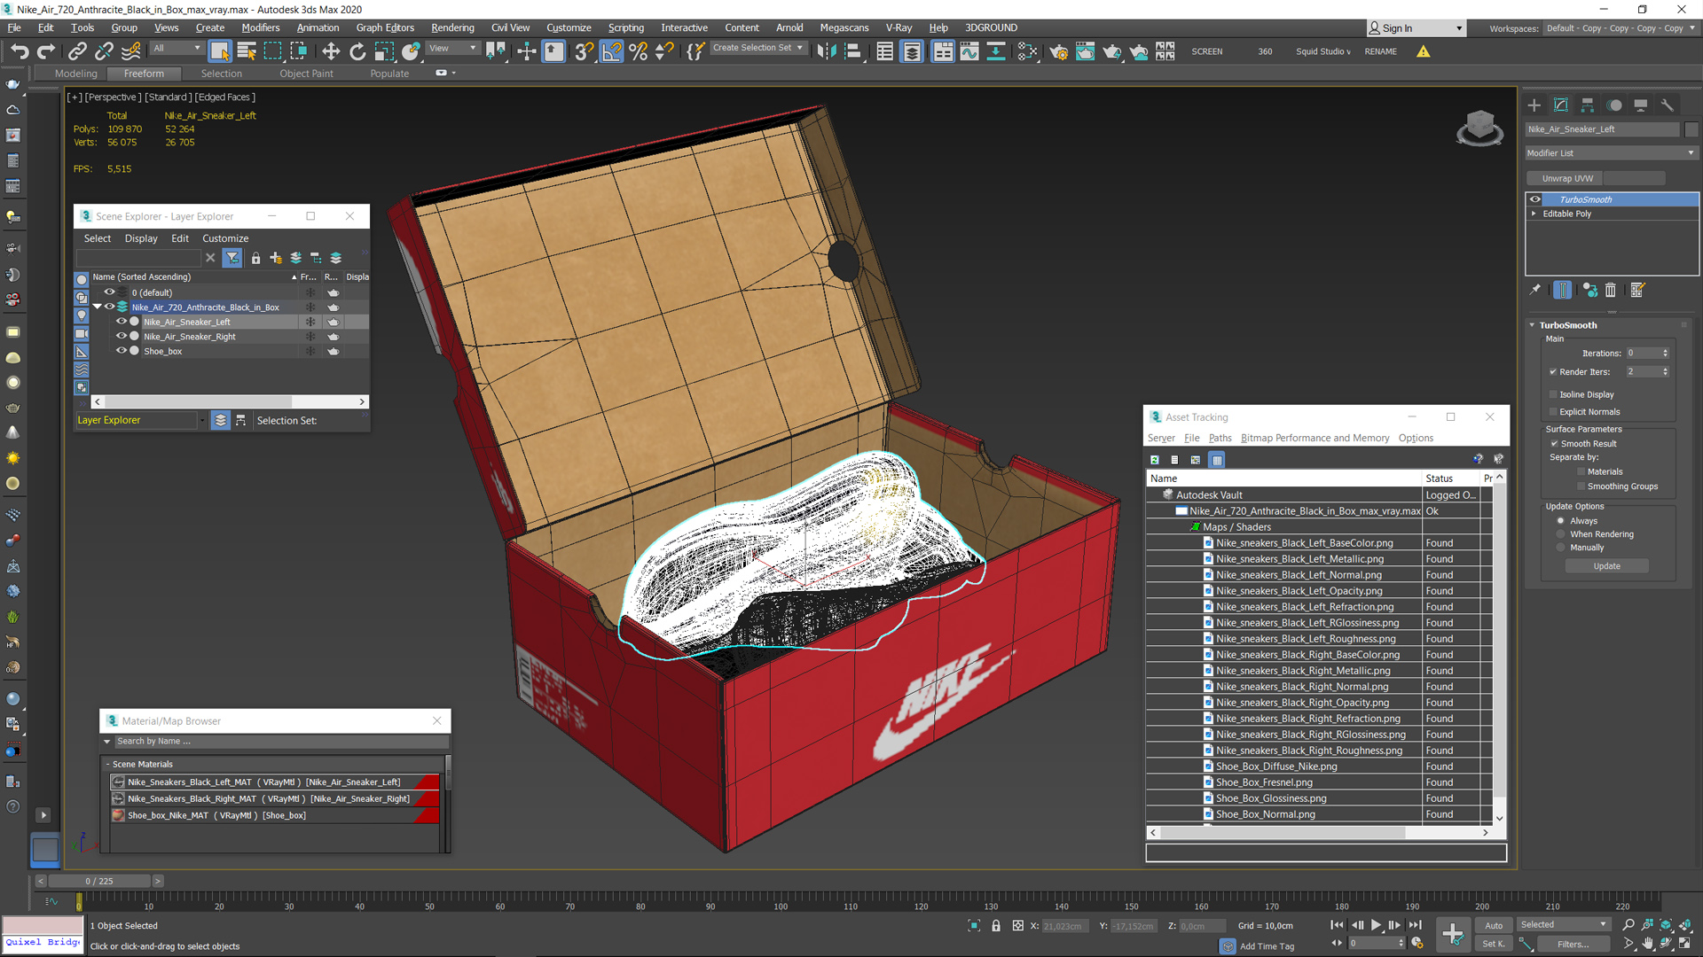Toggle the Layer Explorer toolbar icon

(912, 51)
